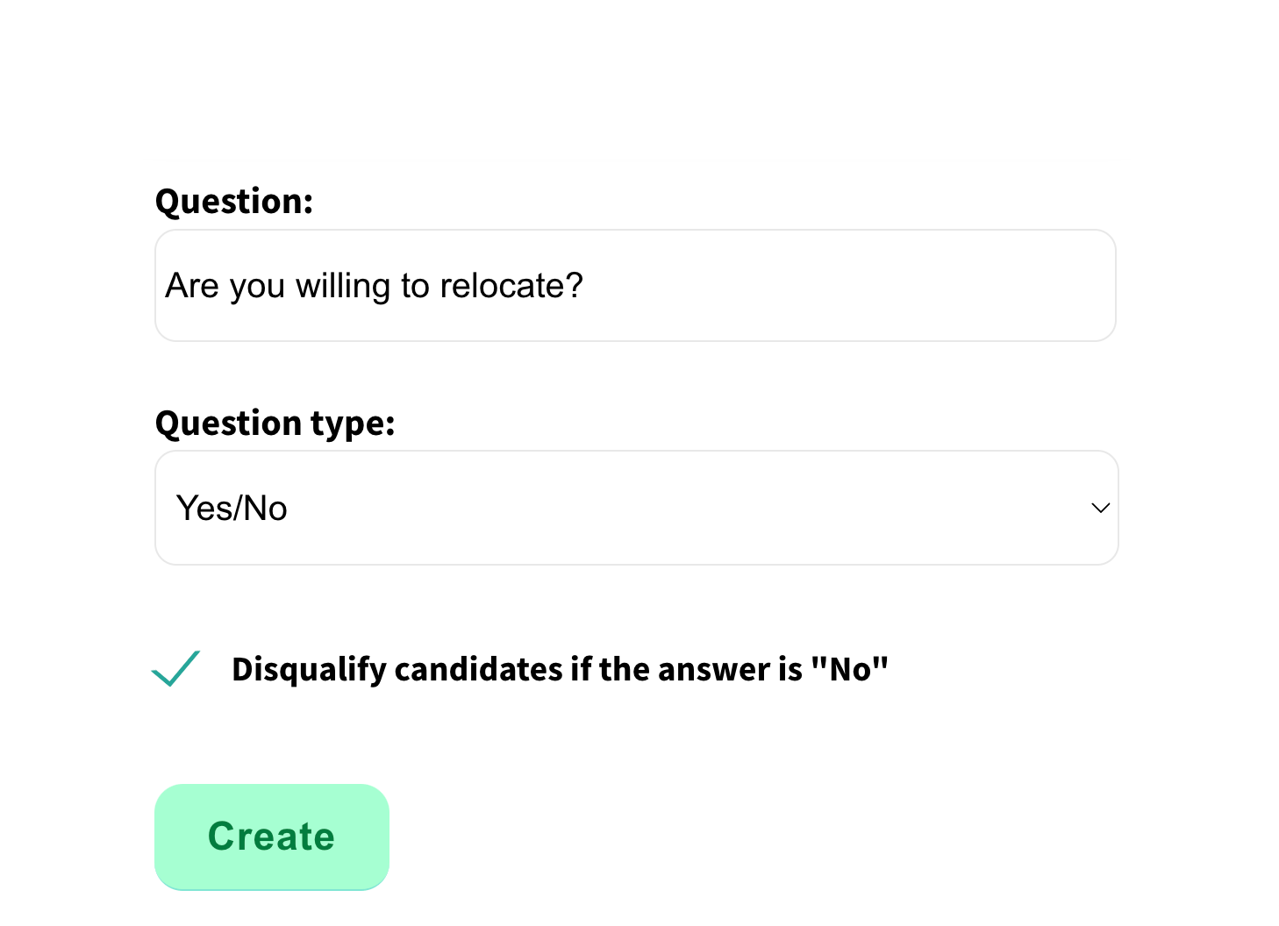Screen dimensions: 1279x926
Task: Open the Yes/No question type dropdown
Action: pos(636,508)
